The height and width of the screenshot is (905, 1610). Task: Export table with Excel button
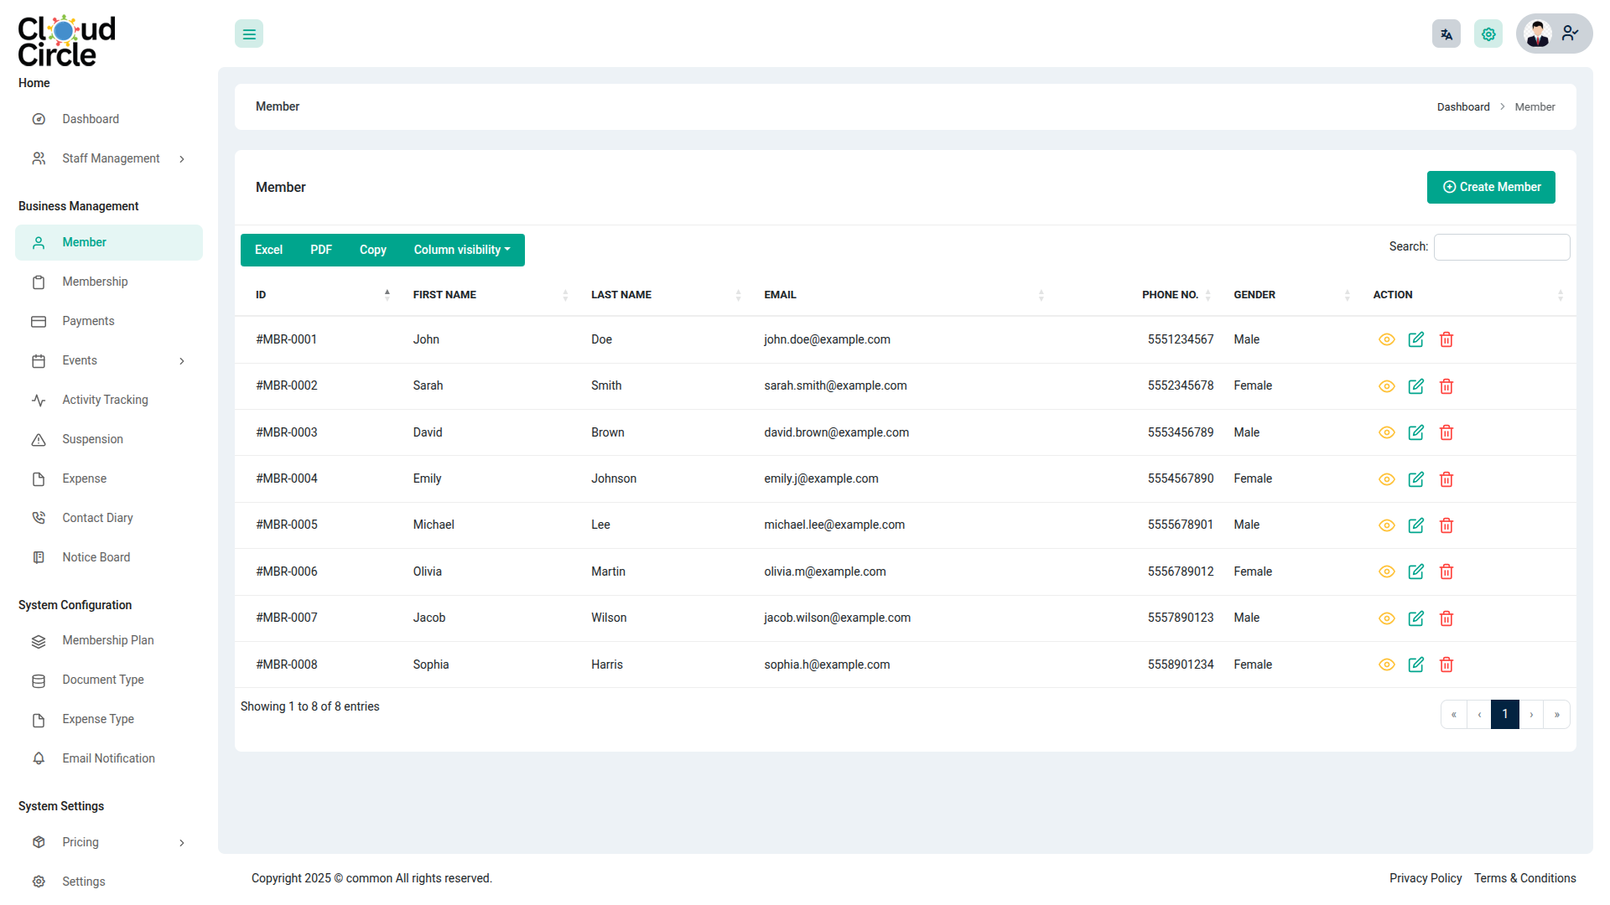point(268,250)
